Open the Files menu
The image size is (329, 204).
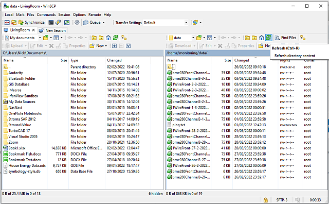pyautogui.click(x=30, y=15)
